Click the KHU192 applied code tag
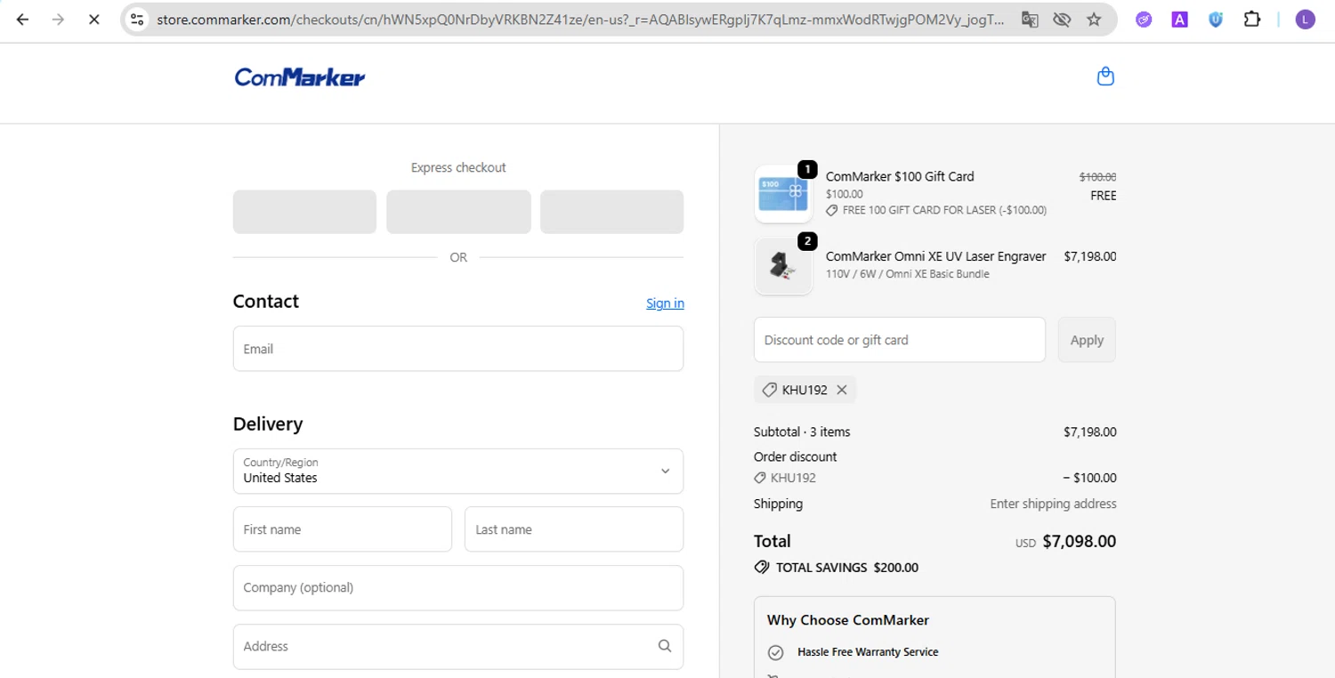Screen dimensions: 1335x678 (805, 390)
